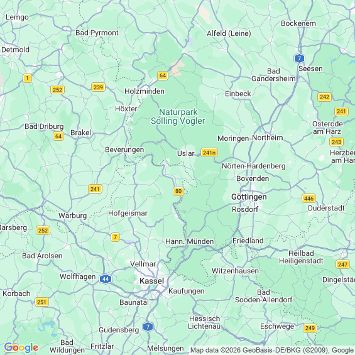This screenshot has width=355, height=355.
Task: Click the 239 road shield
Action: 98,87
